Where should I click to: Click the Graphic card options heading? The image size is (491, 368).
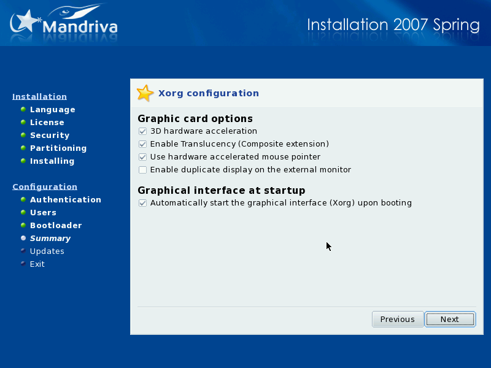pyautogui.click(x=195, y=119)
